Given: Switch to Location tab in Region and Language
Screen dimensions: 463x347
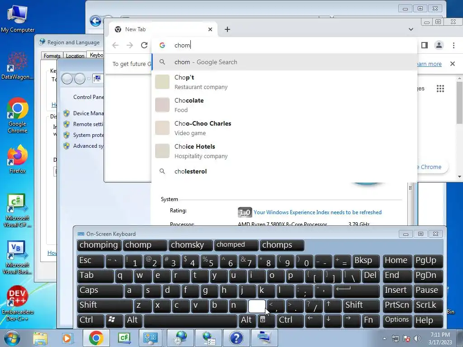Looking at the screenshot, I should point(75,56).
